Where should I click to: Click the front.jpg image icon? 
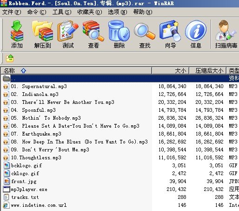click(7, 181)
